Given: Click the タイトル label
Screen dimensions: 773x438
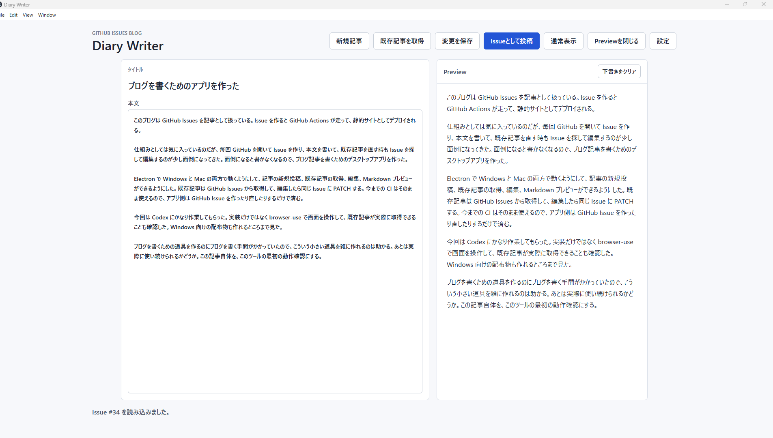Looking at the screenshot, I should tap(135, 70).
